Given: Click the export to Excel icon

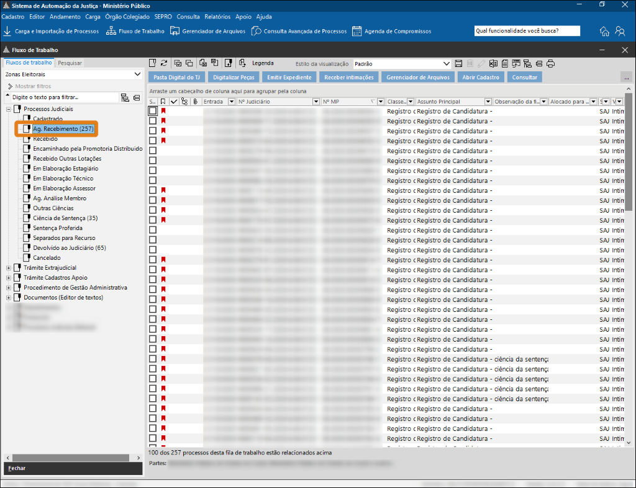Looking at the screenshot, I should pyautogui.click(x=493, y=64).
